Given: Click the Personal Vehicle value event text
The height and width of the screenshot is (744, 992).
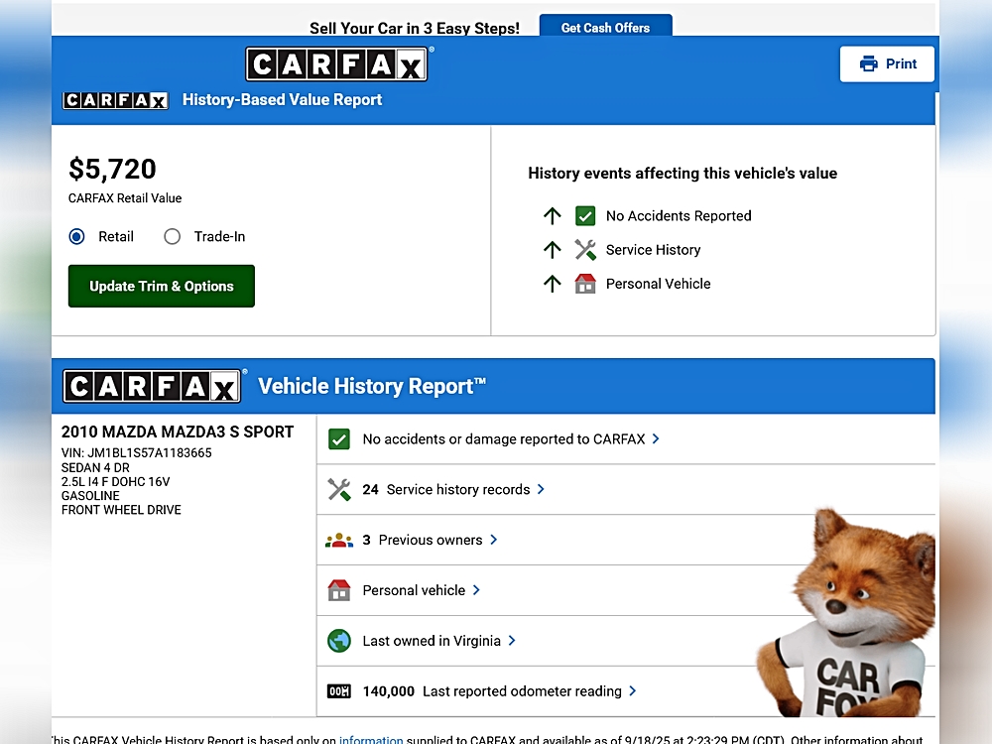Looking at the screenshot, I should 659,284.
